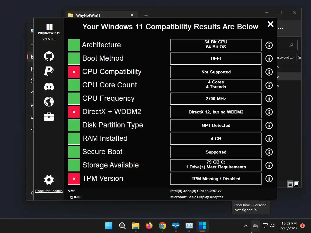Viewport: 311px width, 233px height.
Task: Click the 'VM6' computer name text
Action: (x=72, y=191)
